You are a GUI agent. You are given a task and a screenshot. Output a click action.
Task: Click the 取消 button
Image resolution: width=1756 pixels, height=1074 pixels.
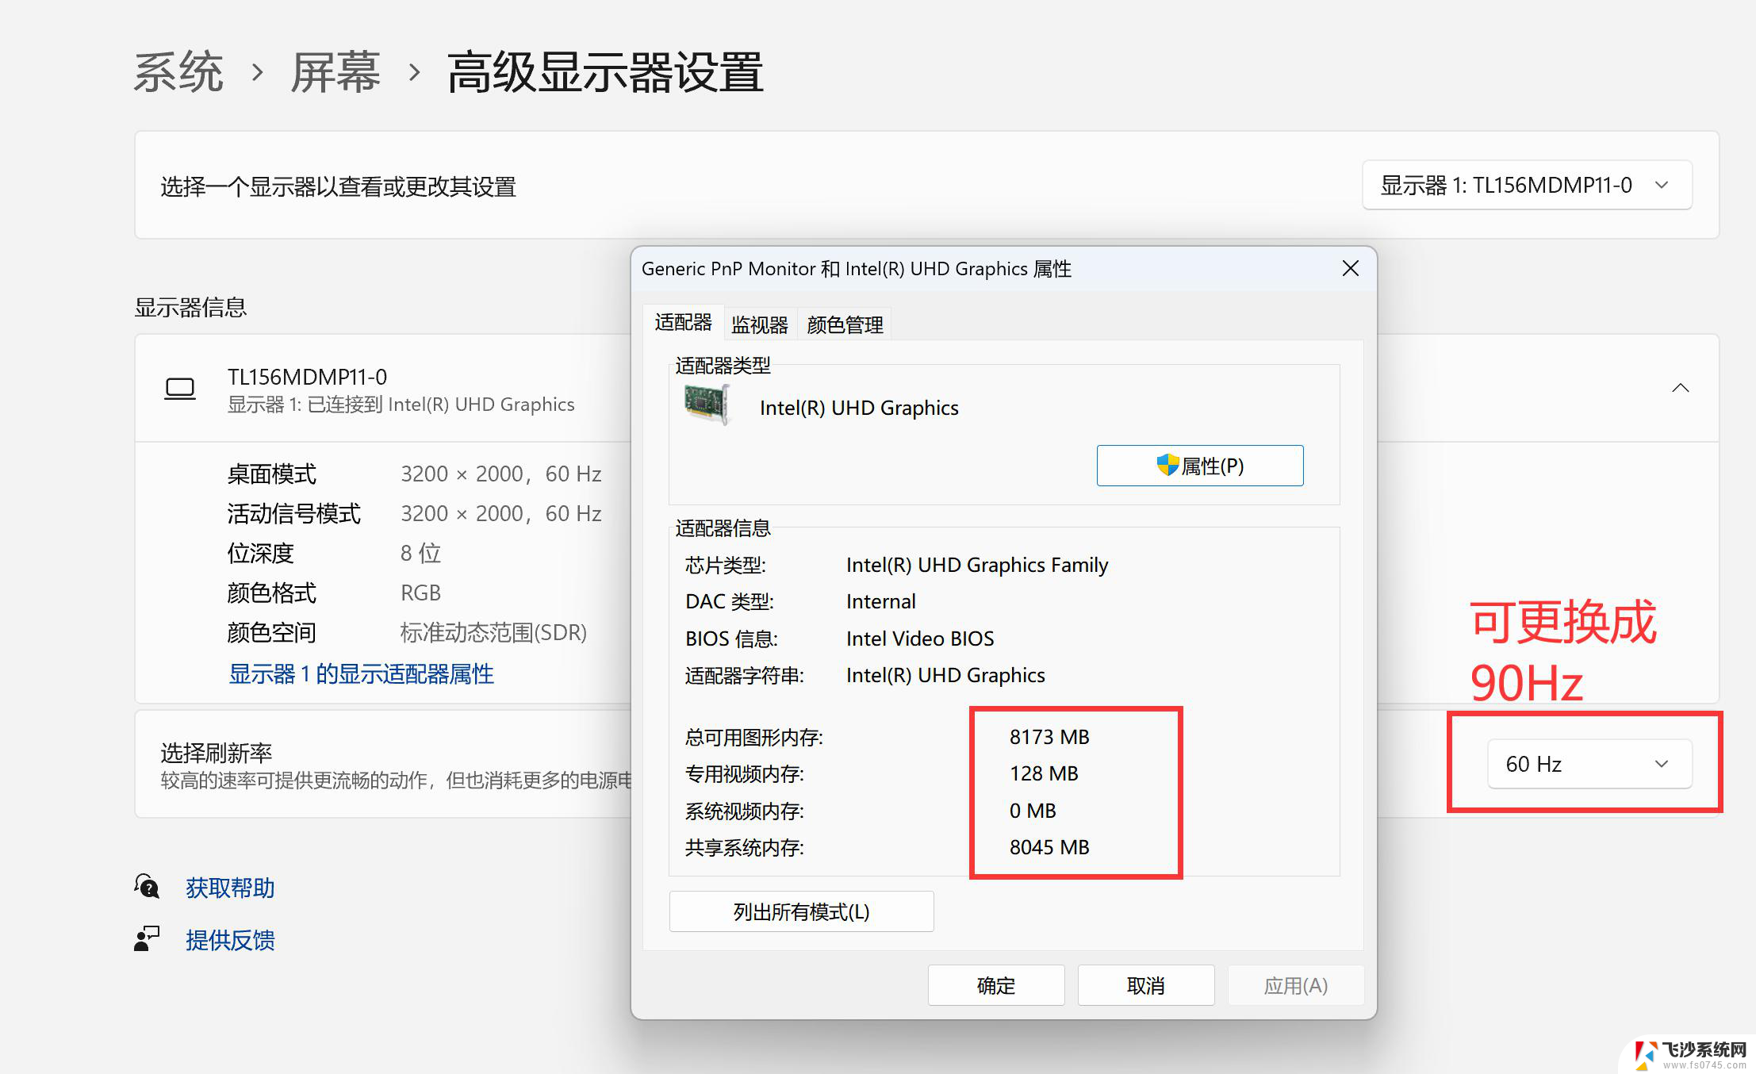pyautogui.click(x=1146, y=985)
